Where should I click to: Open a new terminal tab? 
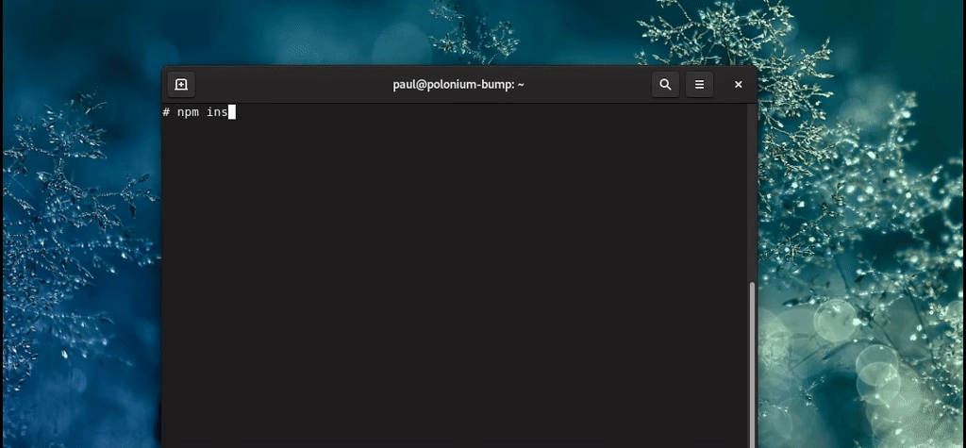pyautogui.click(x=181, y=85)
